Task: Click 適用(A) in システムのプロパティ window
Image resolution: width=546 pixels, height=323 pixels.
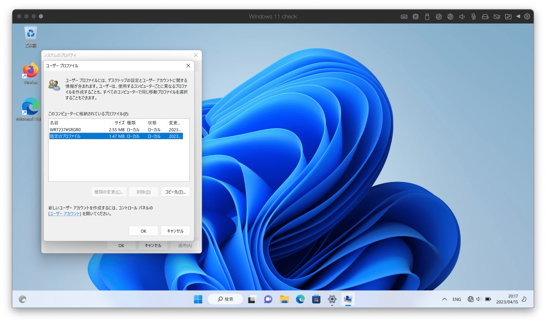Action: pos(185,246)
